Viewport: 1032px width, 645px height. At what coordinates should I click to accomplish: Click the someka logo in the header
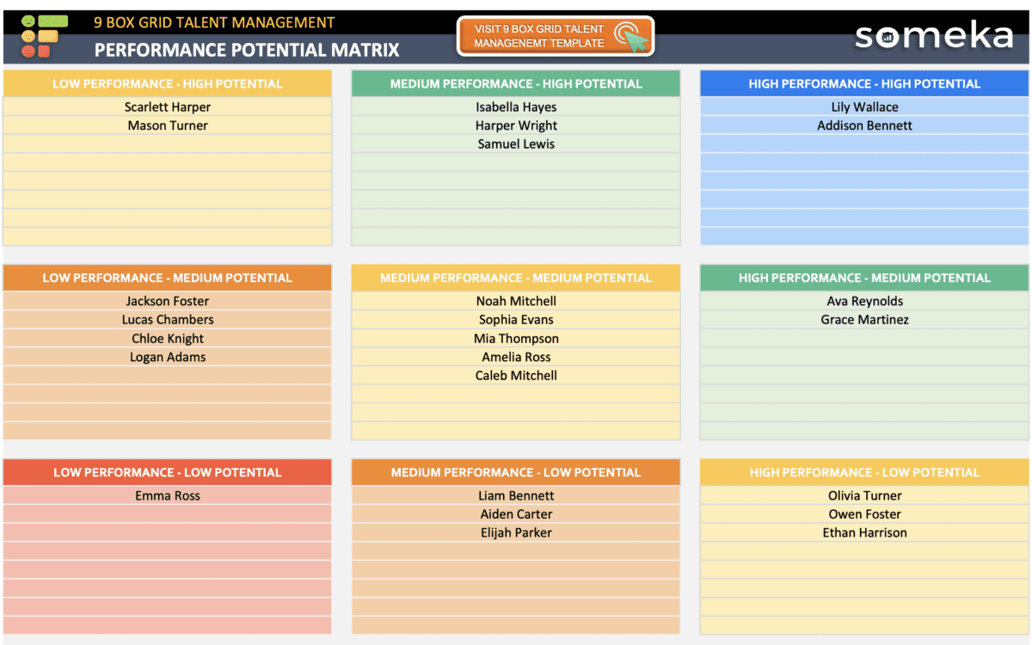tap(933, 36)
